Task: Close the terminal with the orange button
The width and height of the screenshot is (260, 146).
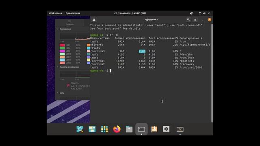Action: tap(210, 19)
